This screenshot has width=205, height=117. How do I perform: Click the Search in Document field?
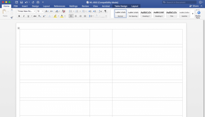point(179,2)
